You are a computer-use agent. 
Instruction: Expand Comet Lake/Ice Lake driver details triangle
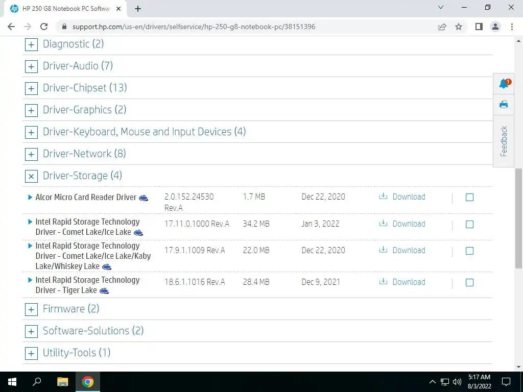[30, 222]
